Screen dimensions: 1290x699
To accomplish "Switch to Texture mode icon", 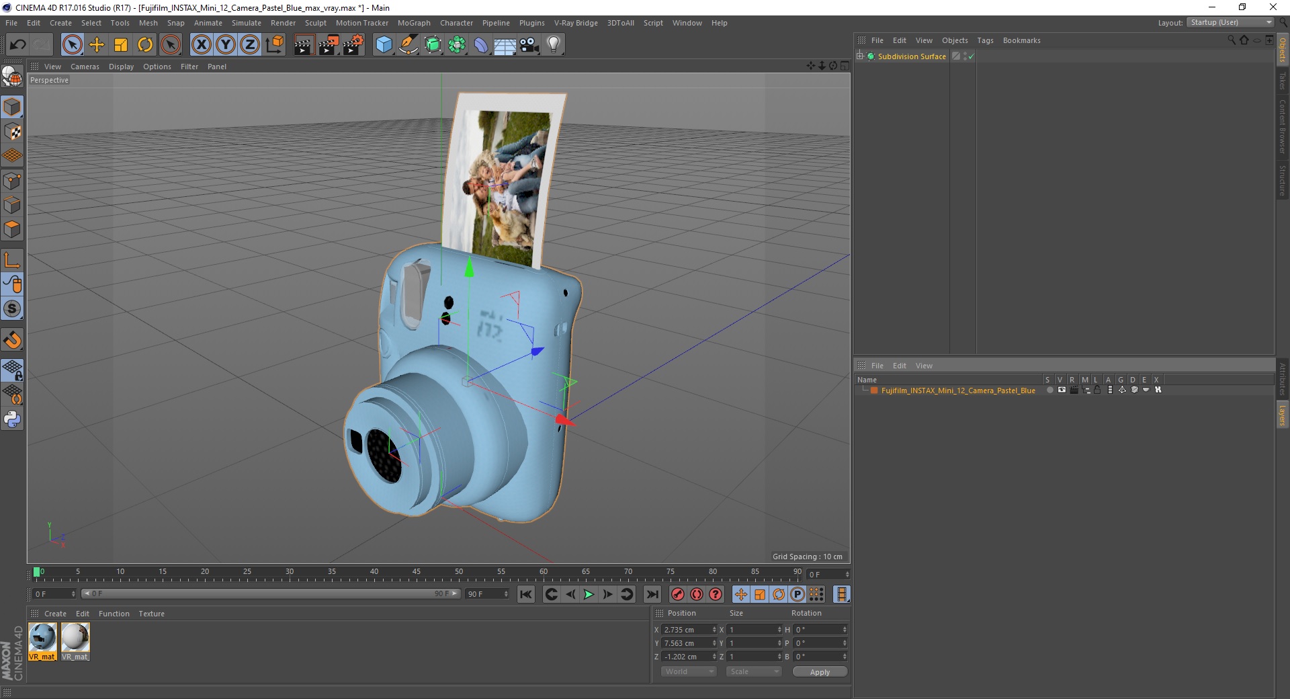I will point(12,132).
